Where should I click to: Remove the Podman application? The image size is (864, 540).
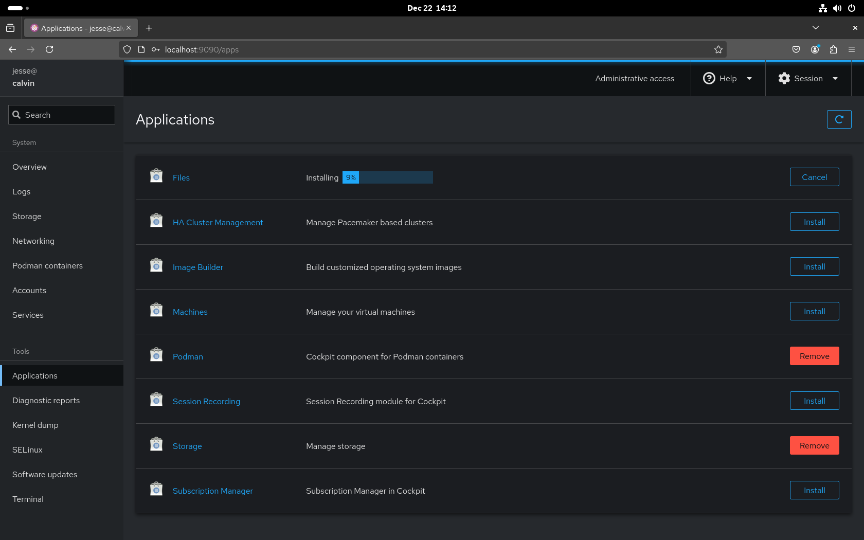pos(815,356)
